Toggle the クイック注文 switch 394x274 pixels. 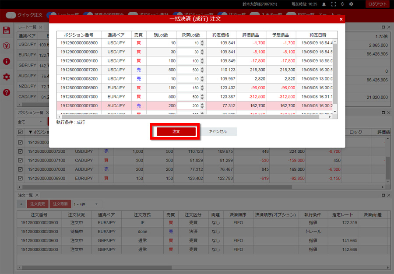click(x=11, y=15)
